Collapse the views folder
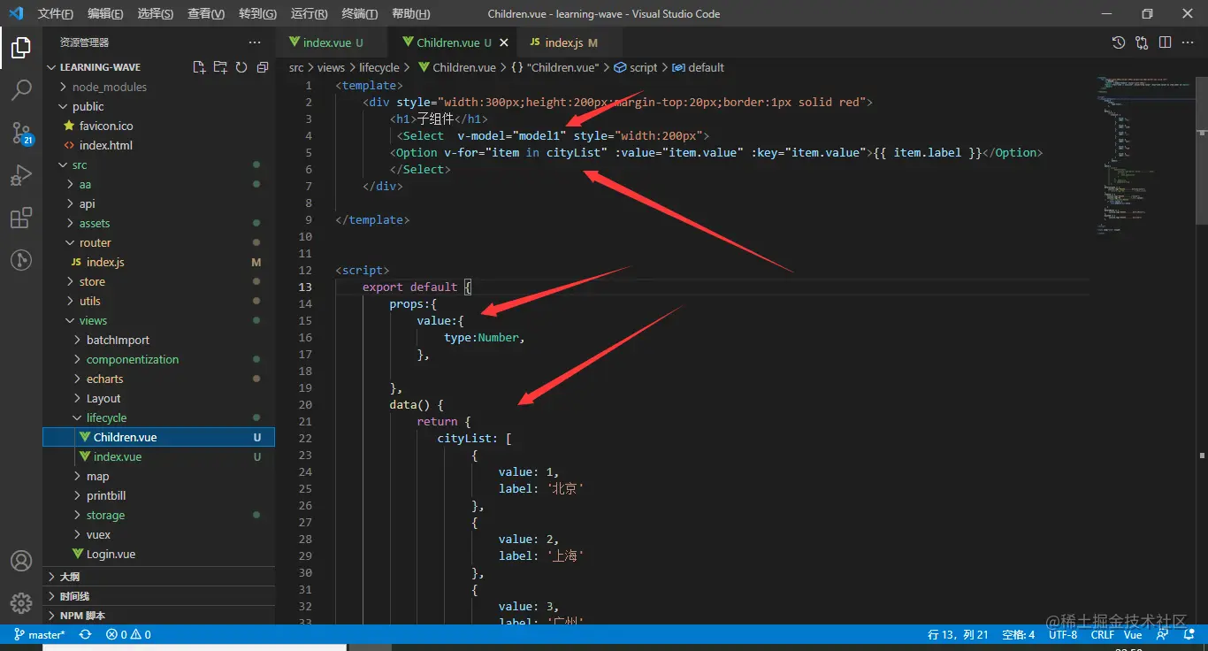 tap(93, 320)
